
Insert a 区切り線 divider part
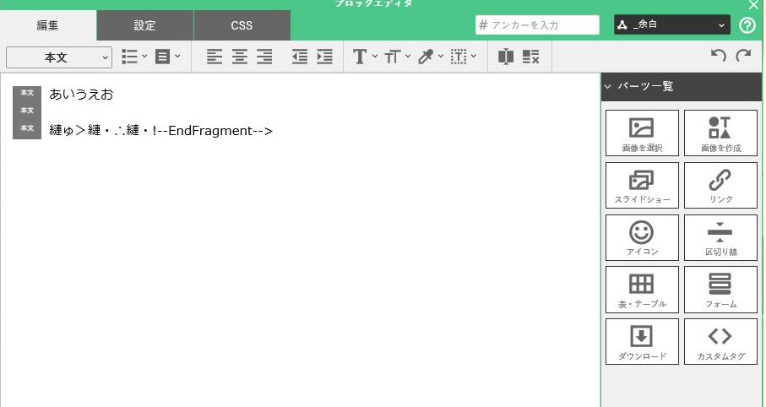pos(720,237)
